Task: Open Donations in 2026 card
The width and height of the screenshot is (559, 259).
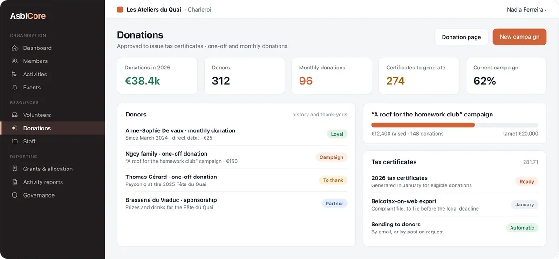Action: (x=157, y=76)
